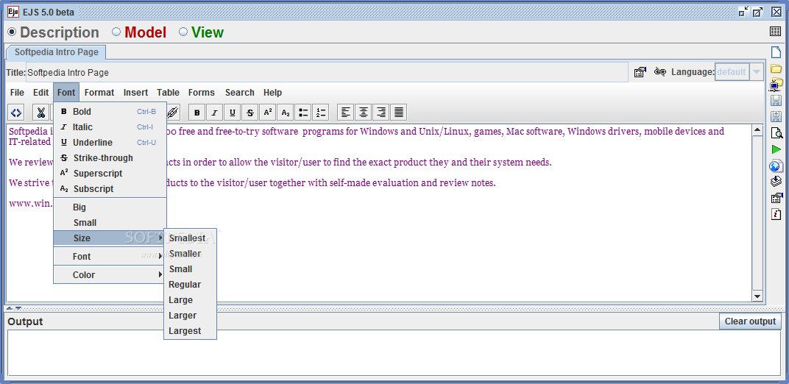This screenshot has height=384, width=789.
Task: Insert a bulleted list from toolbar
Action: click(303, 112)
